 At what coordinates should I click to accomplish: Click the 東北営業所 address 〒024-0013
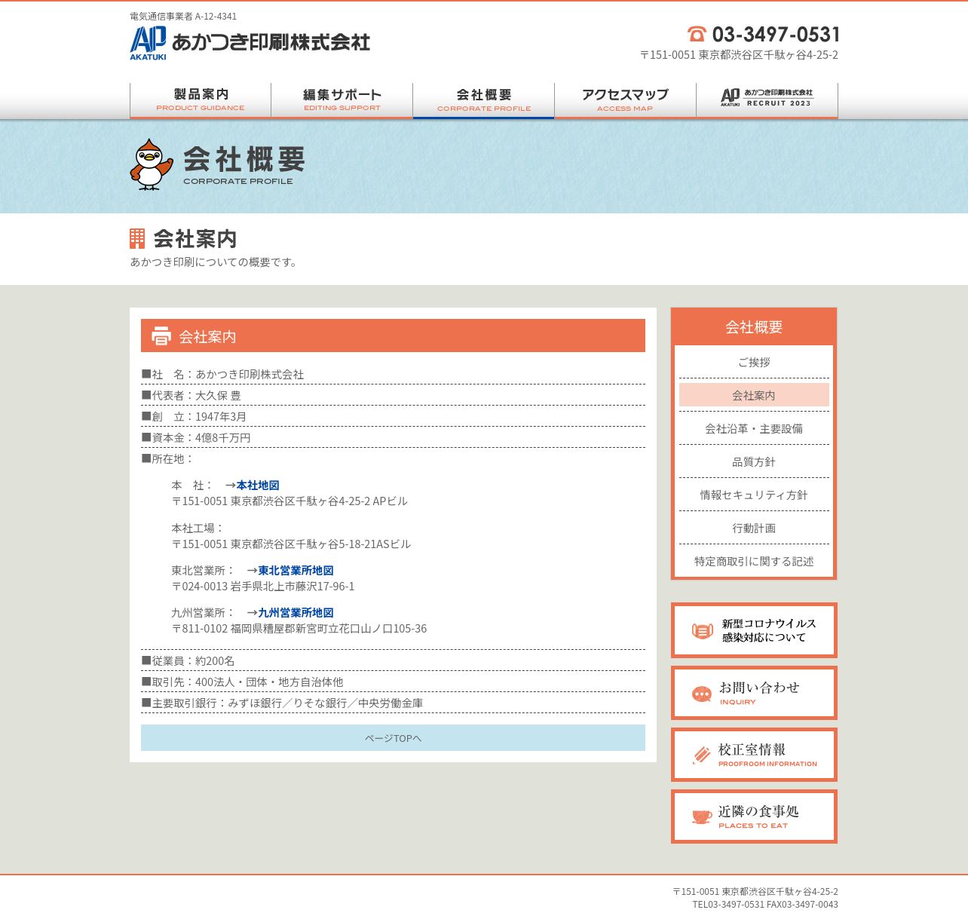coord(263,586)
